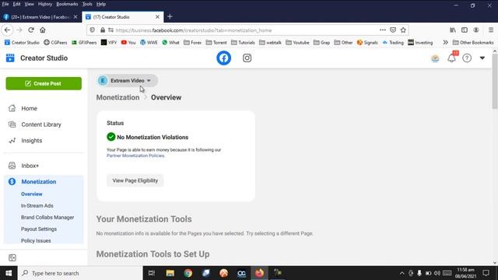Open the Partner Monetization Policies link
Image resolution: width=498 pixels, height=280 pixels.
tap(135, 156)
